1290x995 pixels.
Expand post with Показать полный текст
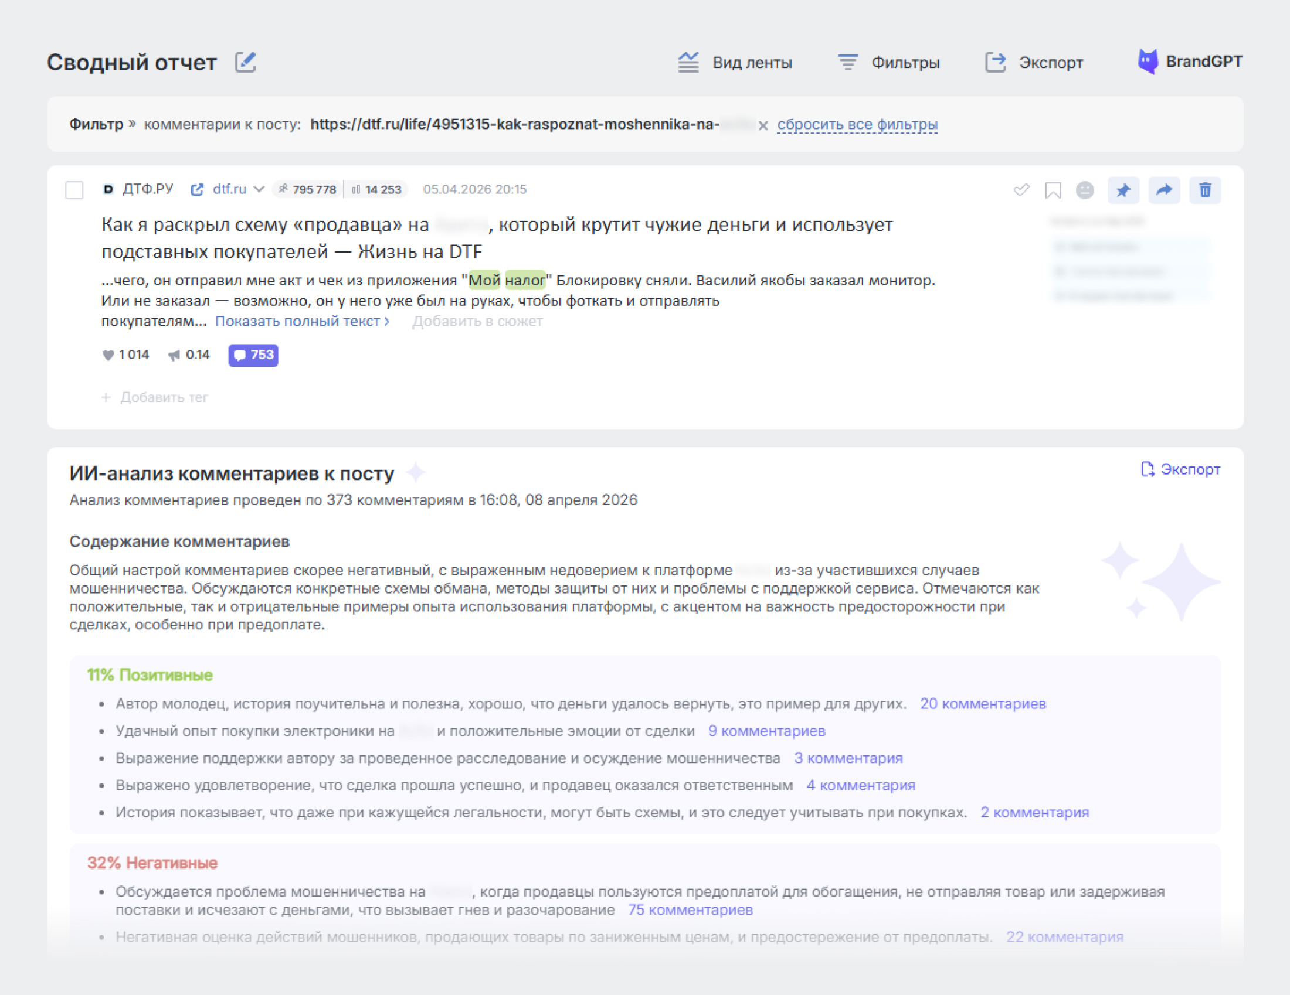coord(301,321)
